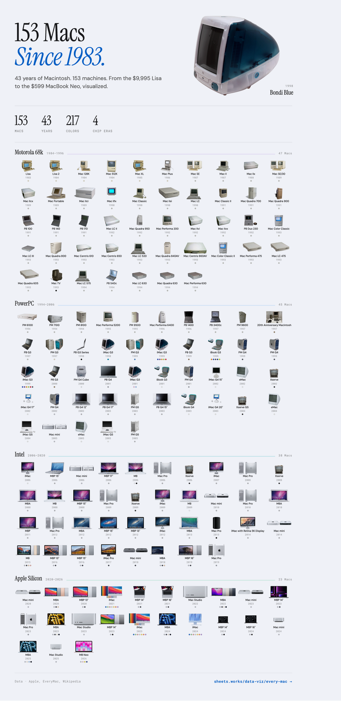341x701 pixels.
Task: Open the Mac Centris 660AV picture
Action: (x=195, y=248)
